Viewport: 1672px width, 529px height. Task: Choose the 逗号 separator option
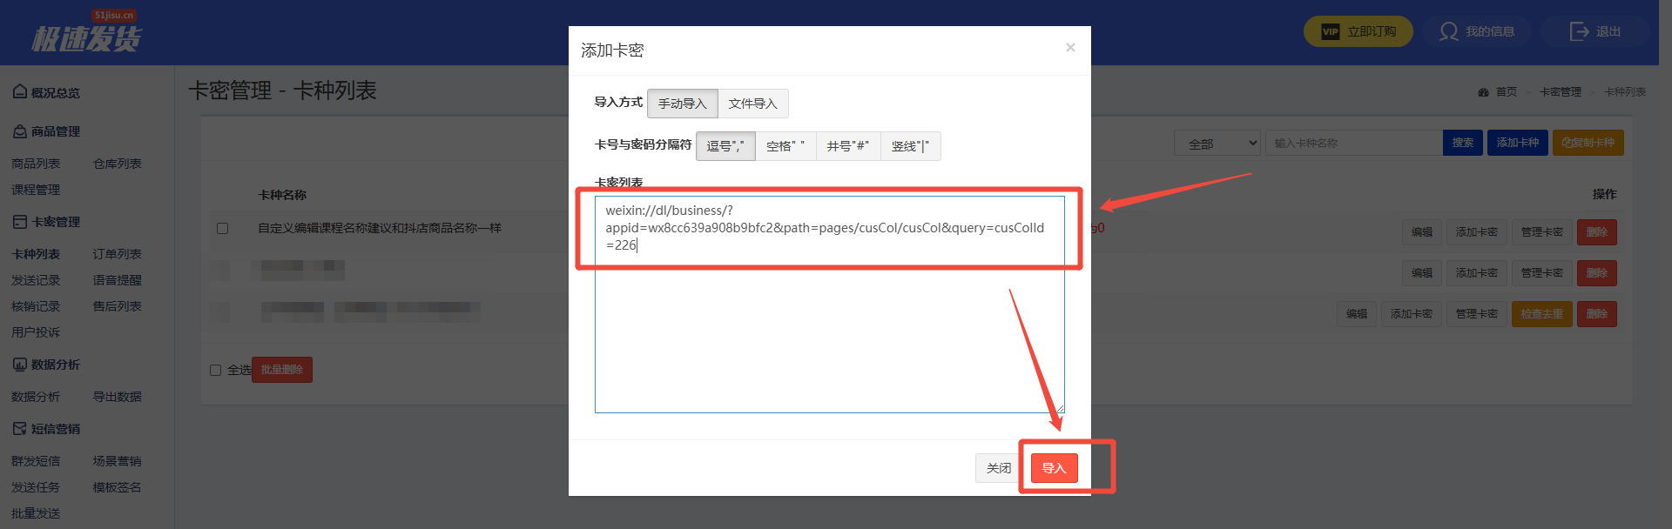click(725, 146)
